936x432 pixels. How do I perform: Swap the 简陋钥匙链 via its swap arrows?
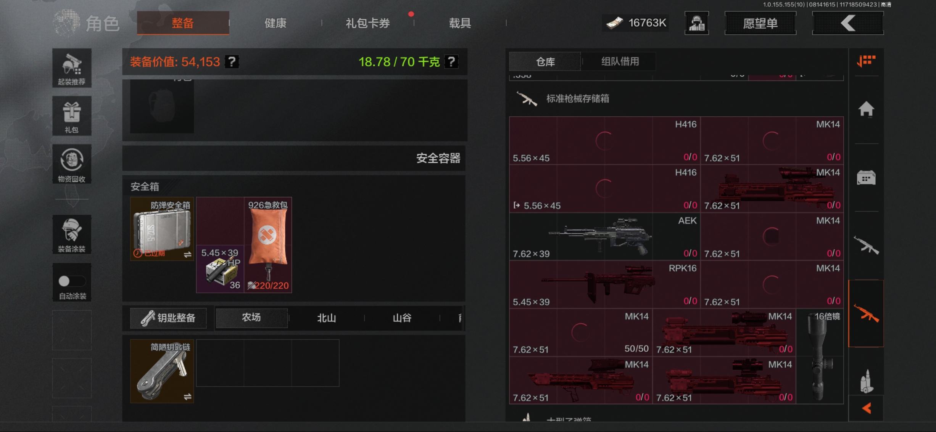click(187, 397)
